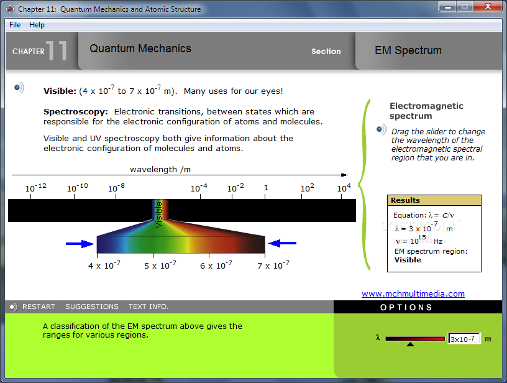The image size is (507, 383).
Task: Play audio for the slider instructions
Action: (381, 129)
